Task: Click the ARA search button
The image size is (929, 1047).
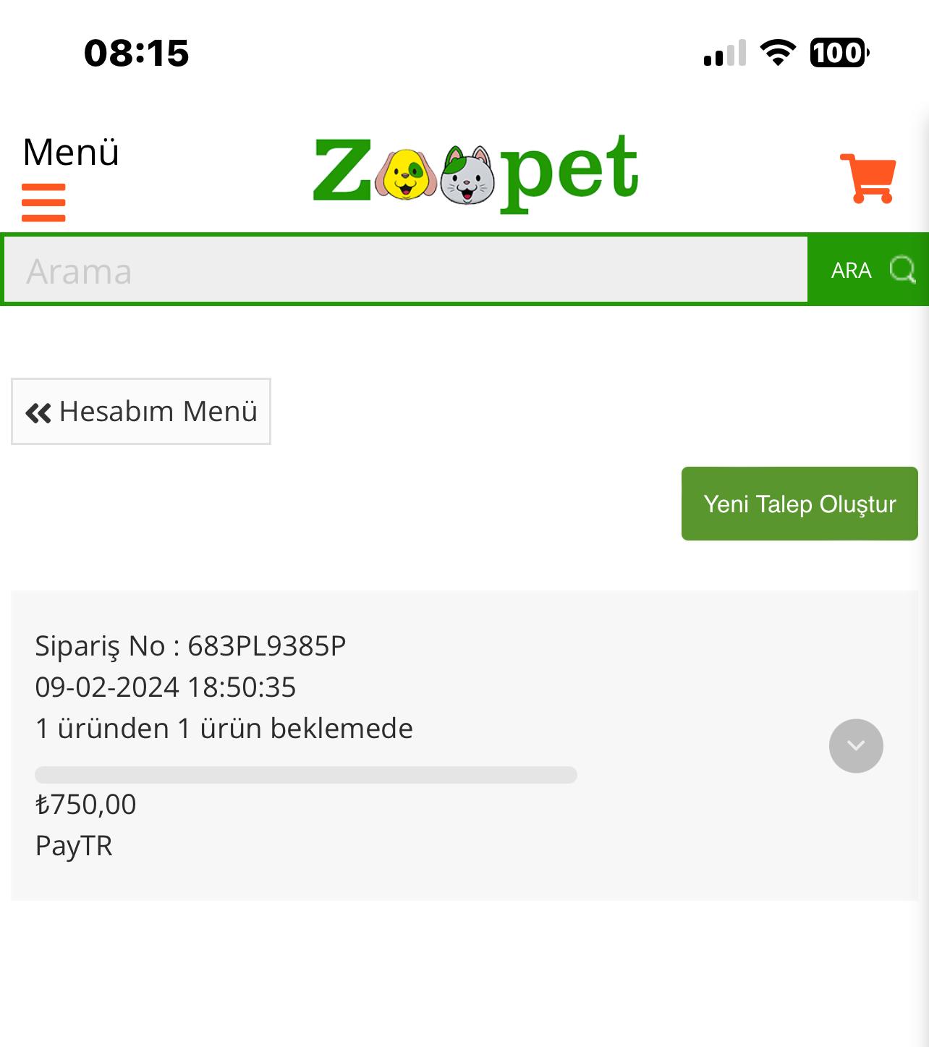Action: (851, 269)
